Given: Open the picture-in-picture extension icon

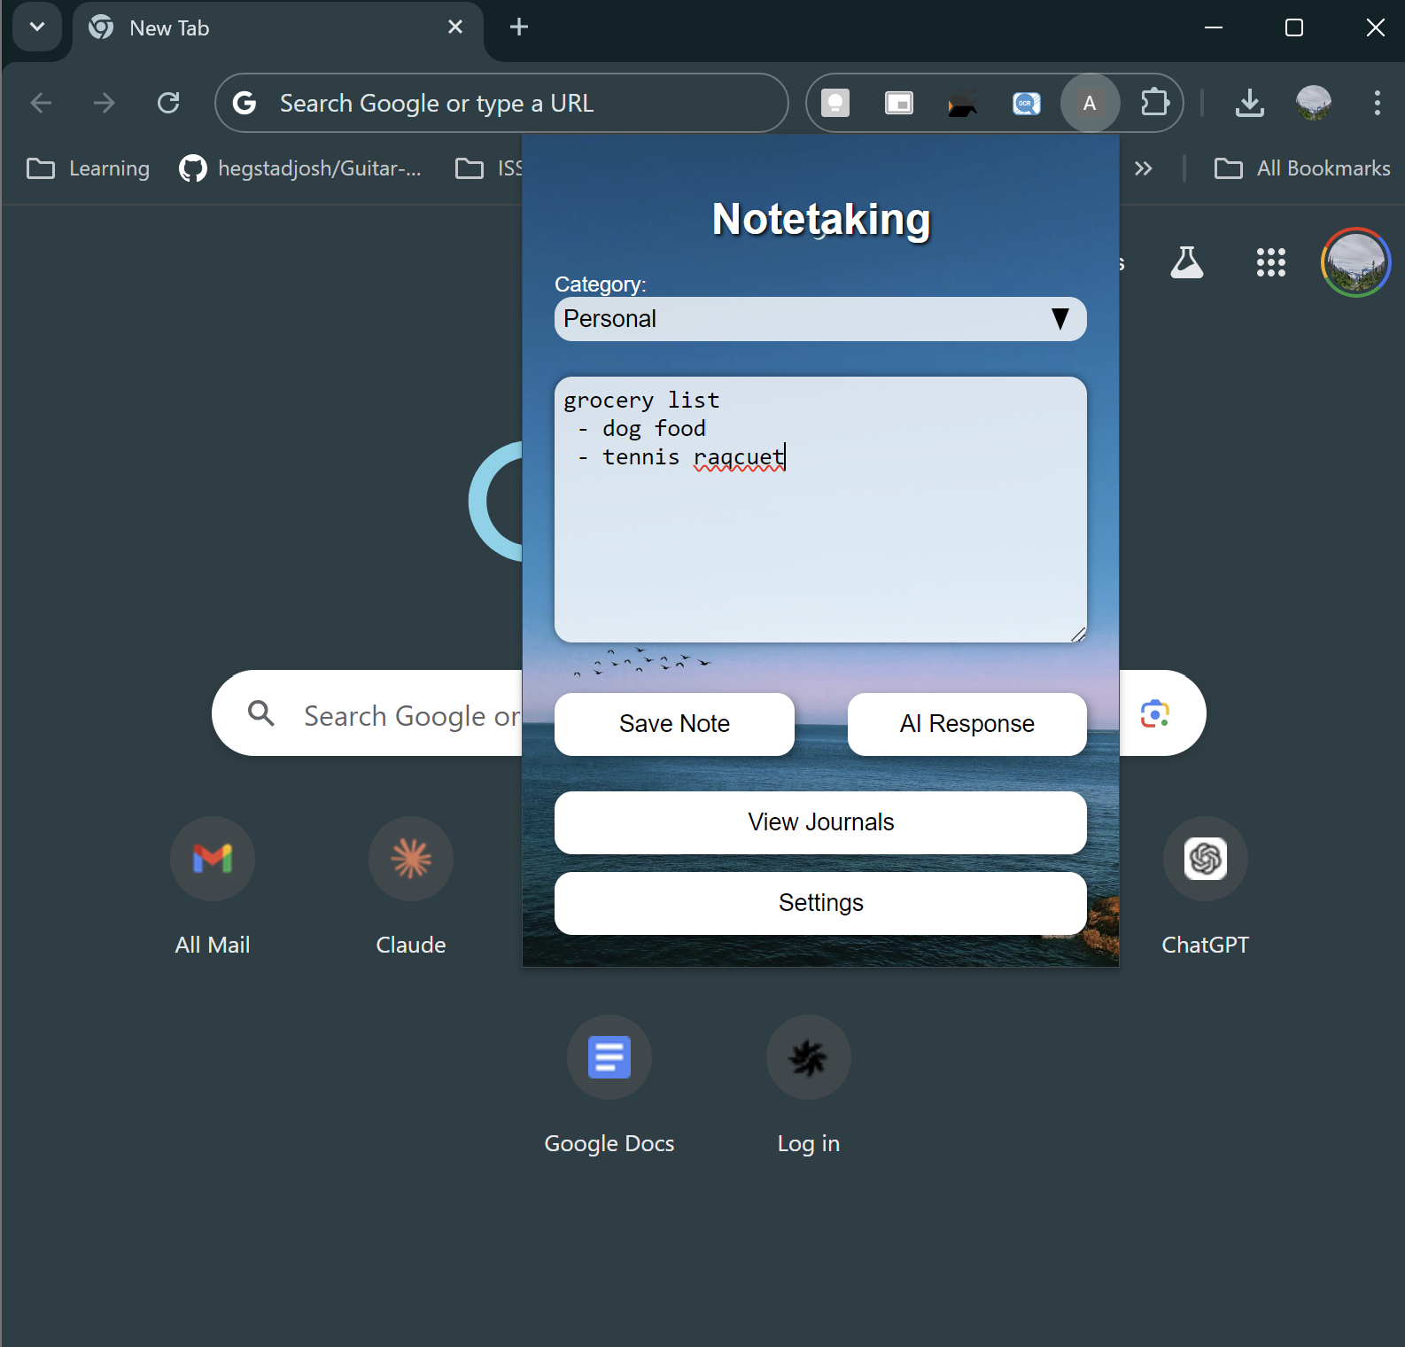Looking at the screenshot, I should pyautogui.click(x=899, y=103).
